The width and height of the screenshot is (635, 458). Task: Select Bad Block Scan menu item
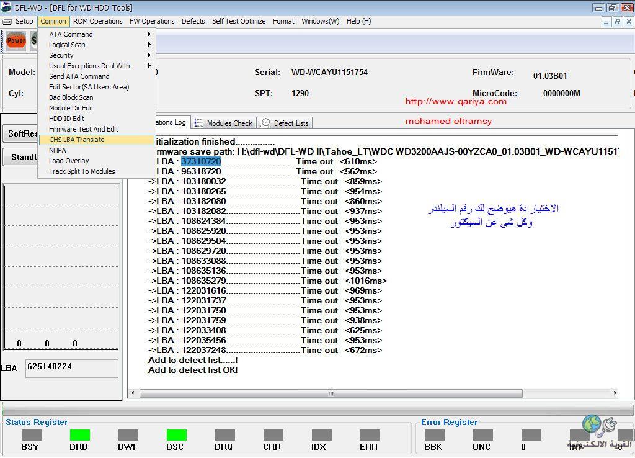click(96, 97)
